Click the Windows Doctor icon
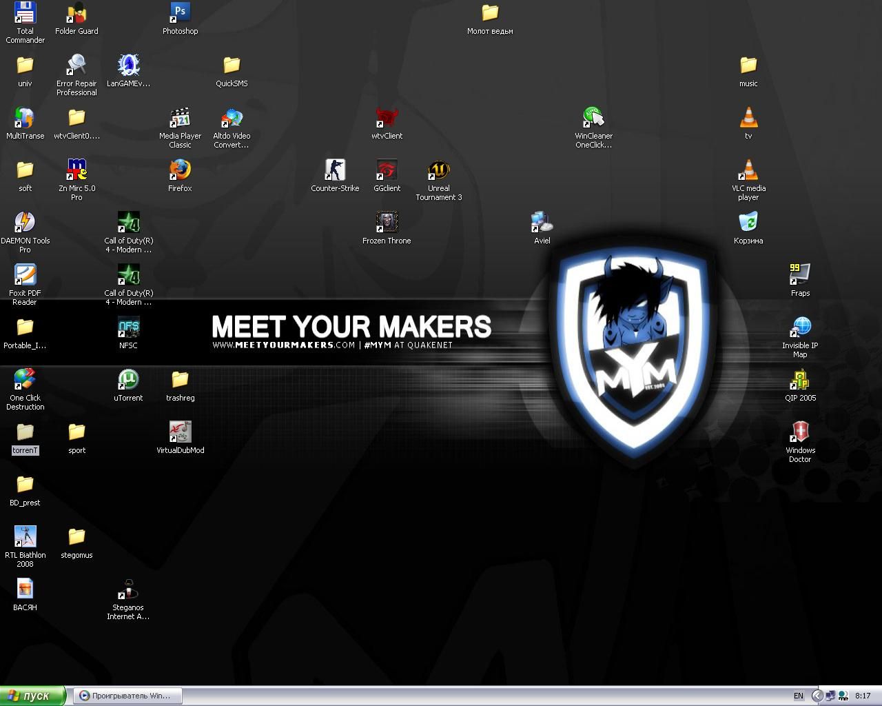Screen dimensions: 882x706 coord(800,432)
